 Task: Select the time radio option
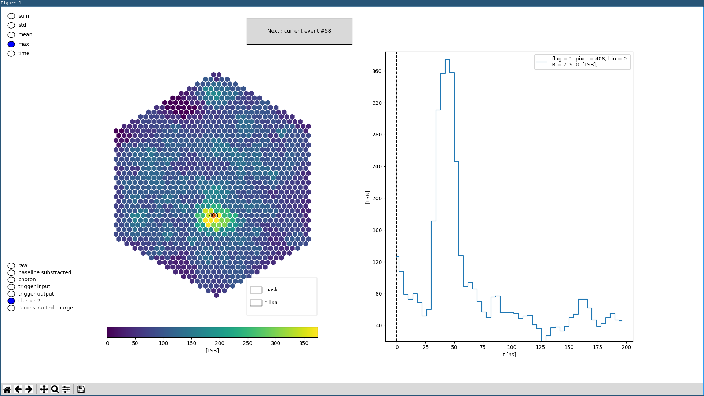coord(11,54)
